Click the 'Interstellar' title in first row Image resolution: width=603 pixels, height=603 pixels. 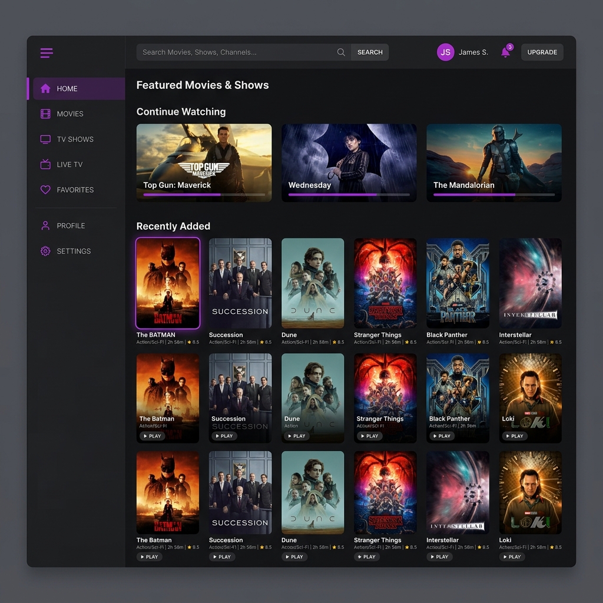pyautogui.click(x=515, y=335)
